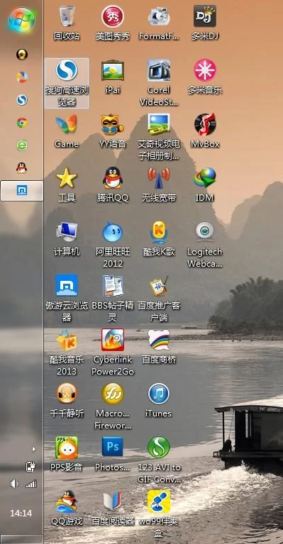Launch PPS影音 desktop shortcut
The width and height of the screenshot is (283, 544).
(67, 455)
